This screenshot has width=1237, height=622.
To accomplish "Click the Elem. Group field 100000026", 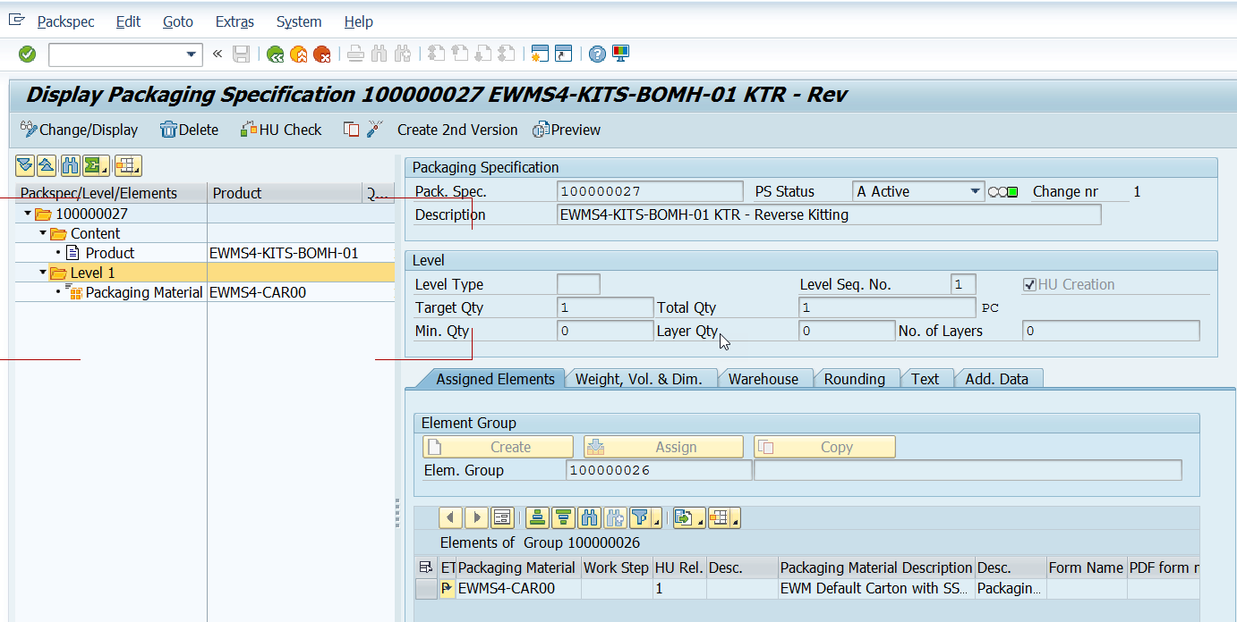I will coord(659,470).
